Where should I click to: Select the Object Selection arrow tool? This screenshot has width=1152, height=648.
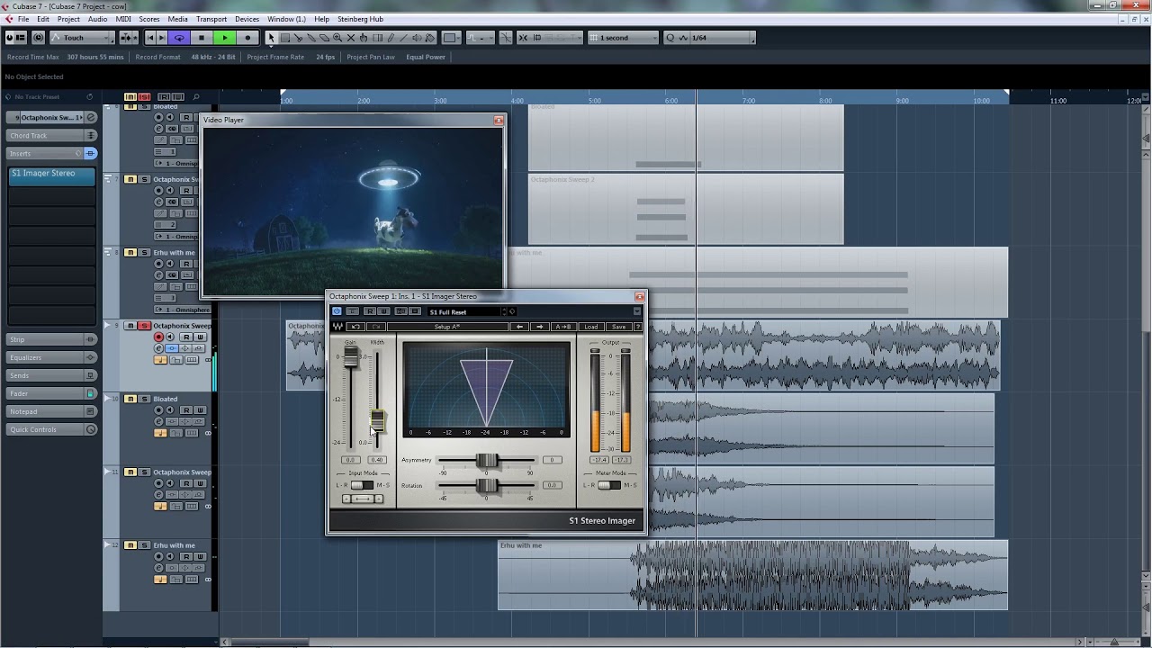coord(271,38)
